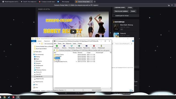The height and width of the screenshot is (99, 176).
Task: Open the Вид menu in archive window
Action: click(x=64, y=43)
